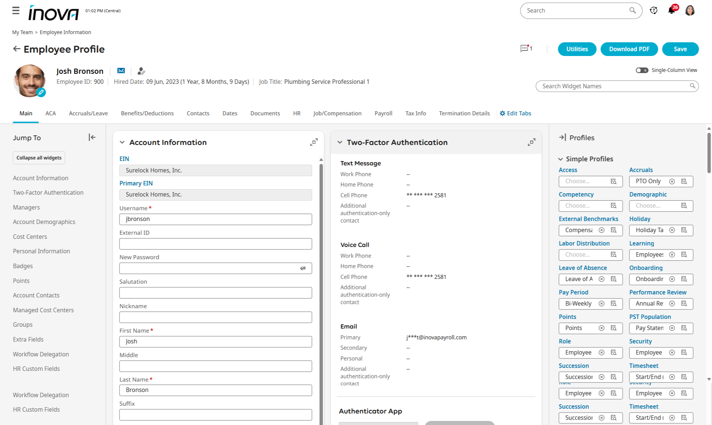Toggle Single-Column View switch
712x425 pixels.
(642, 70)
